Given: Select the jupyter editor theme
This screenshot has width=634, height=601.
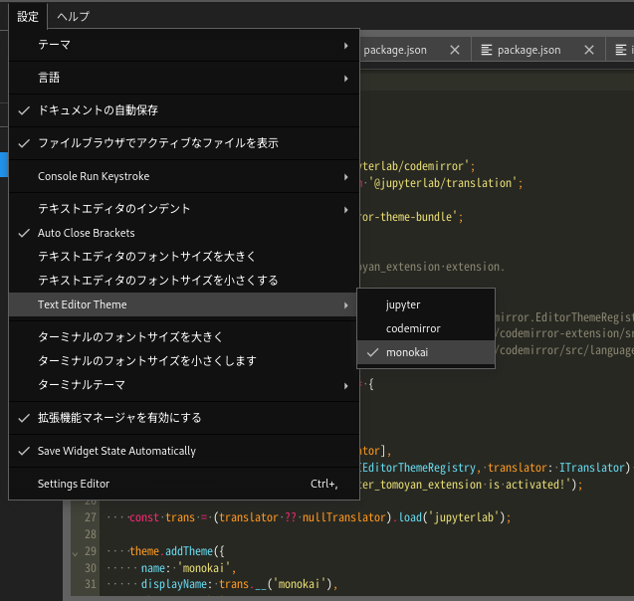Looking at the screenshot, I should (x=403, y=304).
